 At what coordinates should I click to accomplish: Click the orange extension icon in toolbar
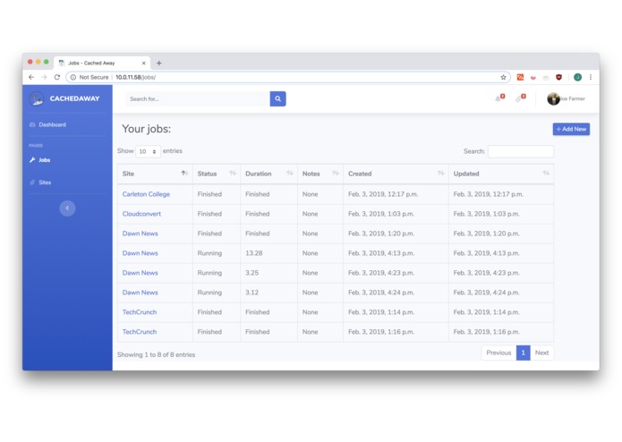point(520,77)
